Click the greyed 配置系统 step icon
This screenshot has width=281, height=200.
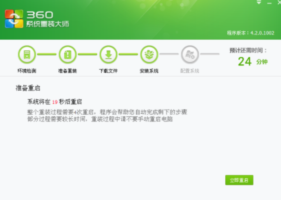(190, 54)
